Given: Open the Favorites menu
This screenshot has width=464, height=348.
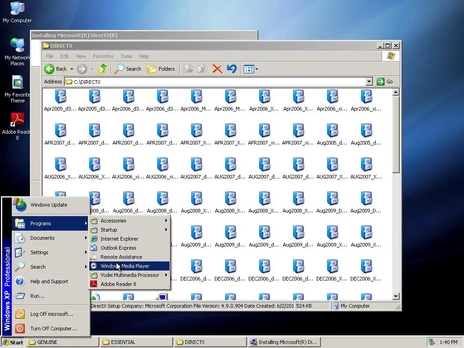Looking at the screenshot, I should (x=103, y=56).
